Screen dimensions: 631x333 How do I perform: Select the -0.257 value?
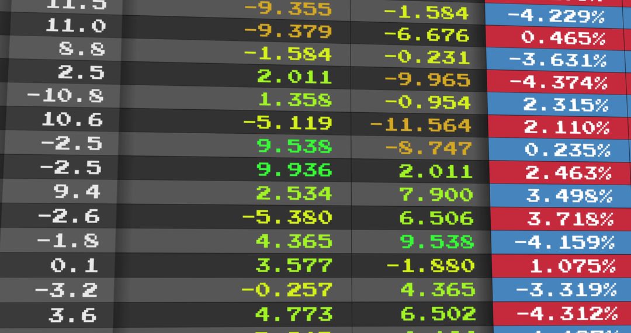[287, 290]
